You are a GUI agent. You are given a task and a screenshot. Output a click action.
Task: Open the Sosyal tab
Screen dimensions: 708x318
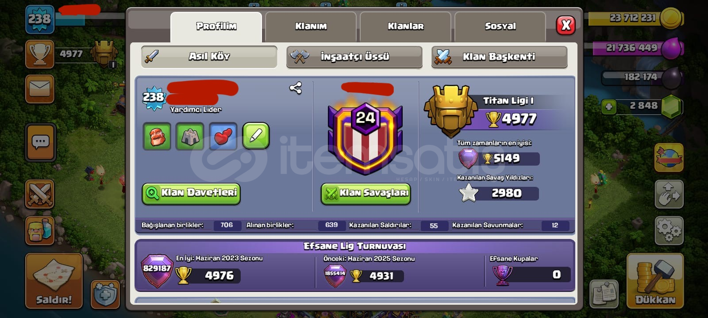pos(500,26)
